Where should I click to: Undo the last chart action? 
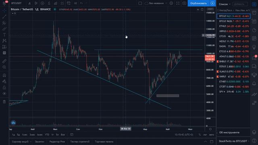[x=81, y=3]
